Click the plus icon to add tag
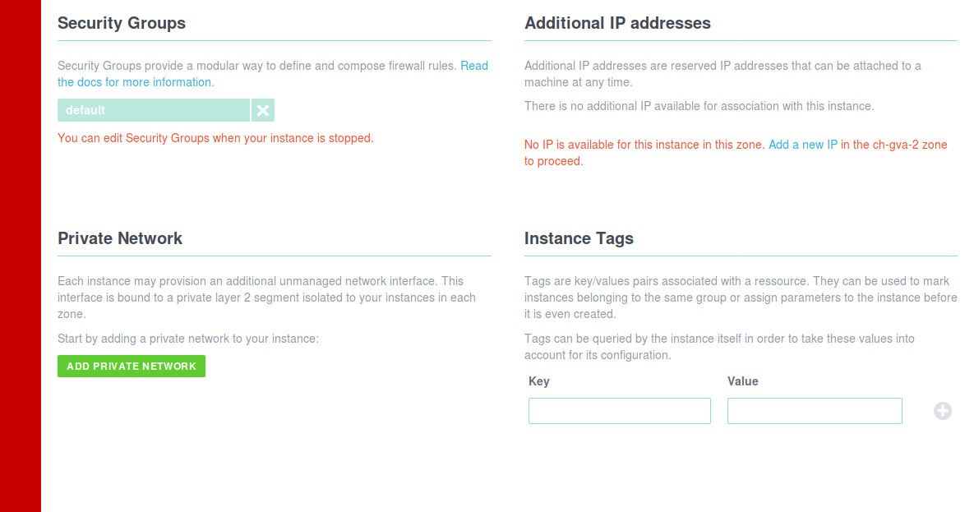Screen dimensions: 974x512 click(942, 411)
